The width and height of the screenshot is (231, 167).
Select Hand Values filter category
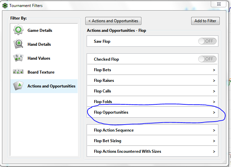(39, 58)
